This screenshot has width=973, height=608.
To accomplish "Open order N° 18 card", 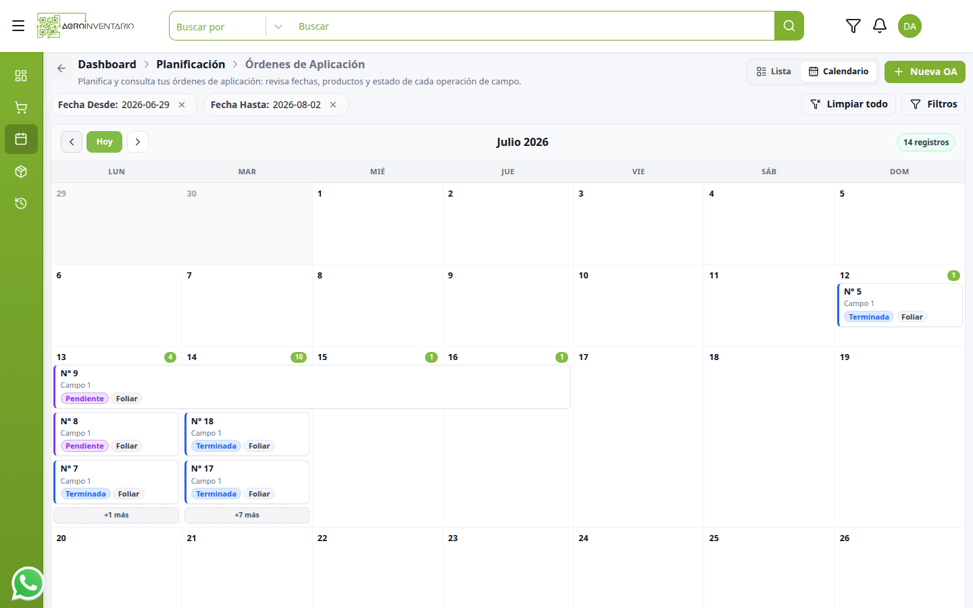I will coord(247,434).
